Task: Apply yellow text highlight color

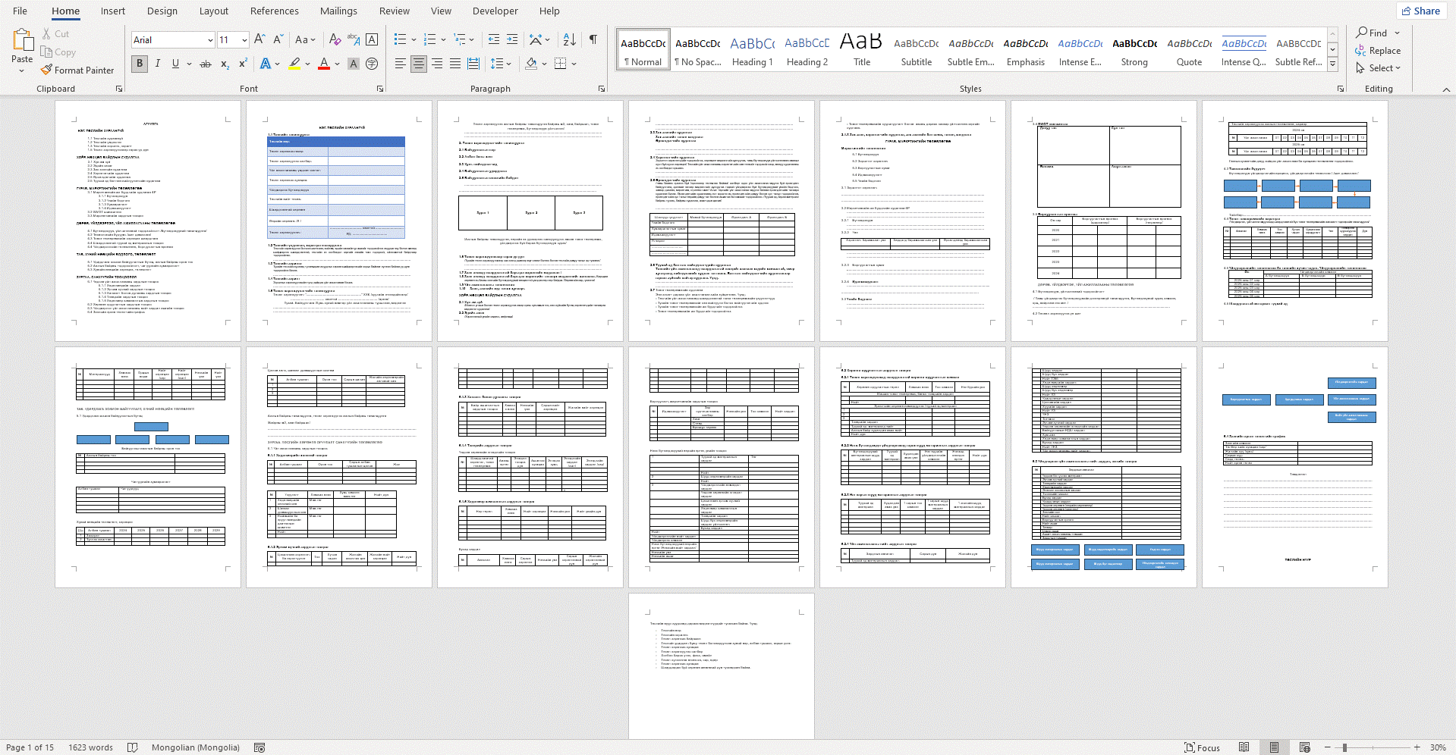Action: (294, 64)
